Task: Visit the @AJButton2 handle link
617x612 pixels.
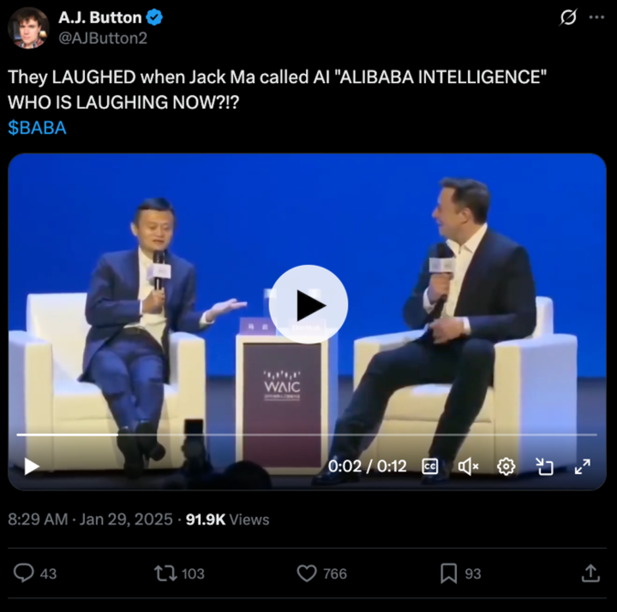Action: coord(103,38)
